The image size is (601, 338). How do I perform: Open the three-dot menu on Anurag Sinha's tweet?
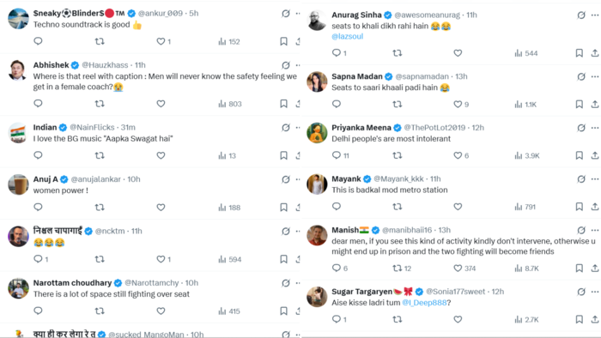coord(595,15)
